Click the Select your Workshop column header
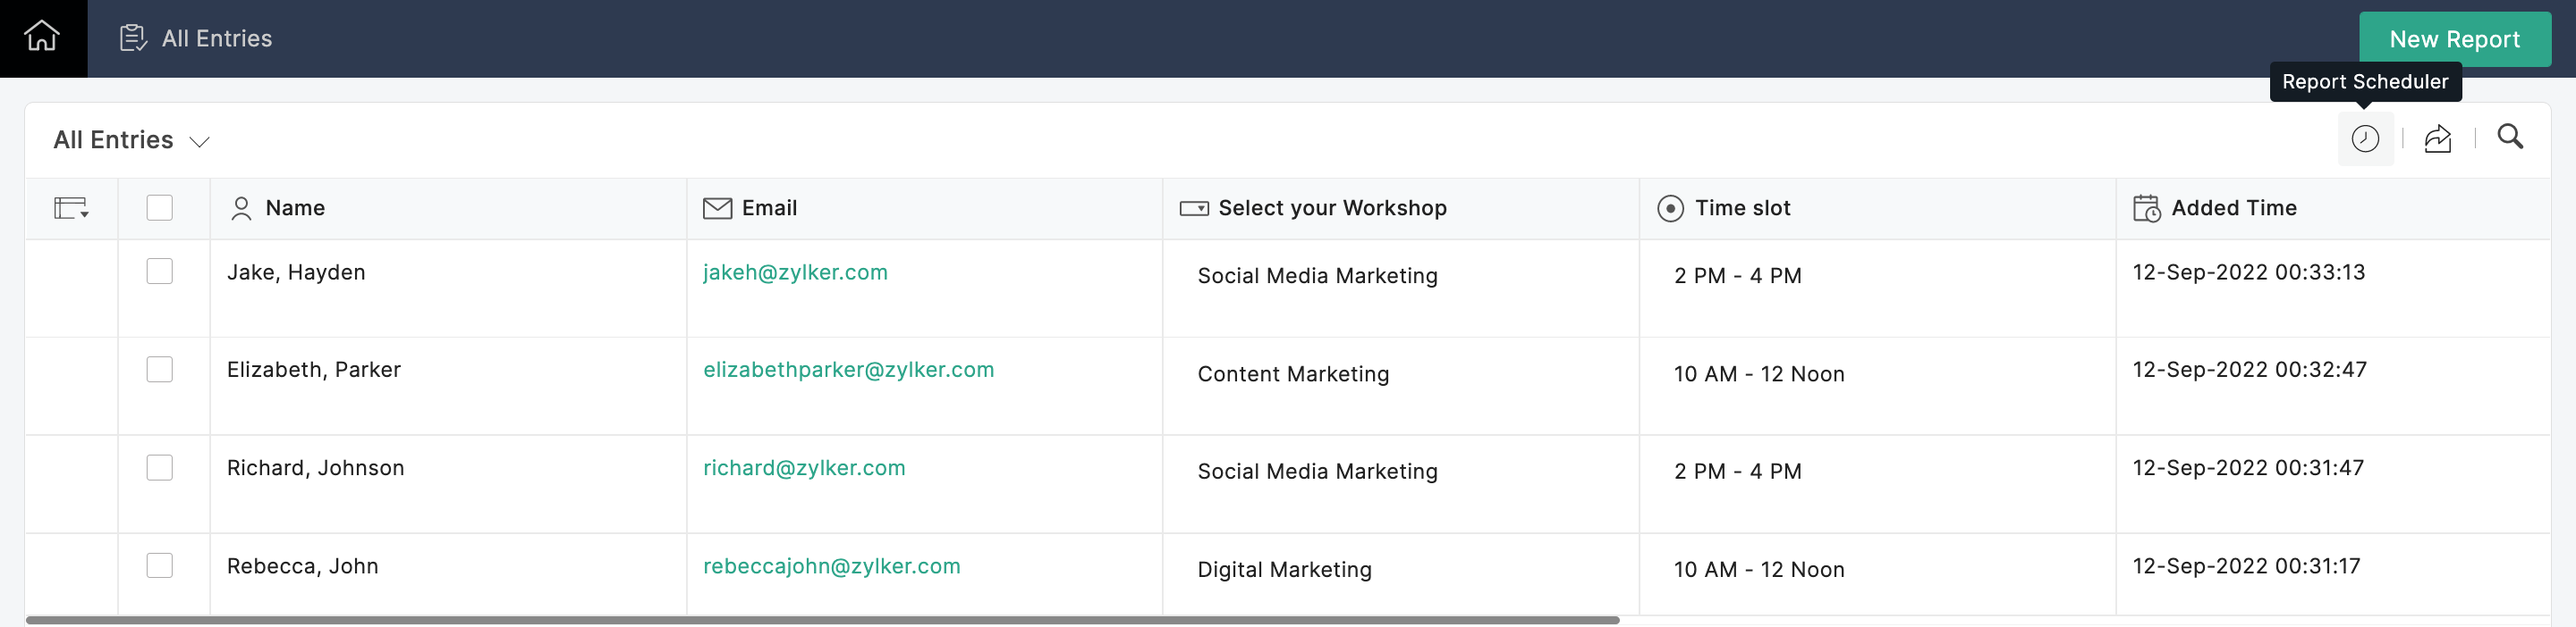The image size is (2576, 627). pos(1331,209)
